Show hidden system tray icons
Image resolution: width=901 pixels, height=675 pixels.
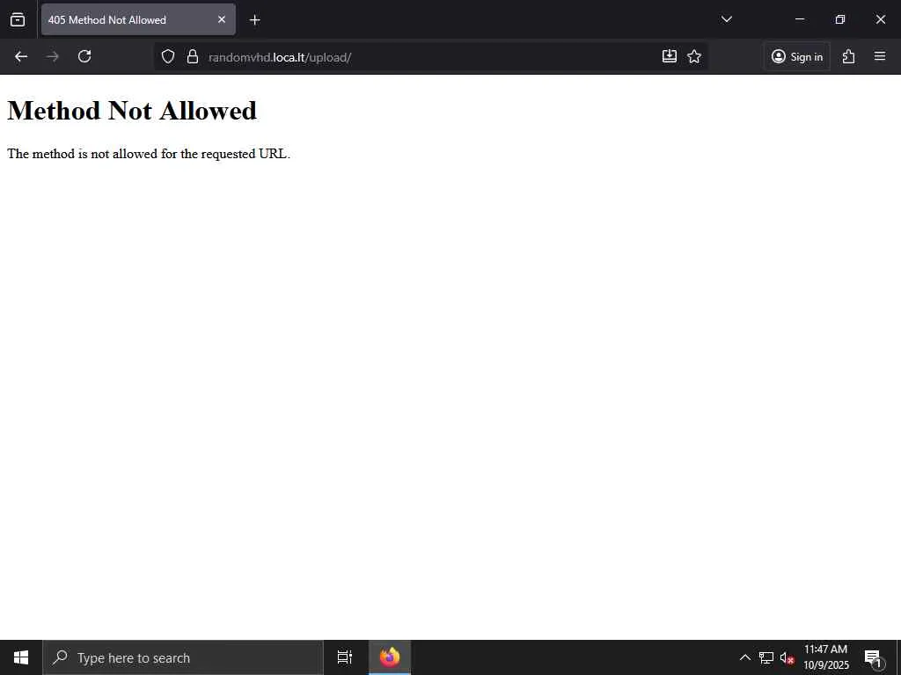tap(744, 657)
